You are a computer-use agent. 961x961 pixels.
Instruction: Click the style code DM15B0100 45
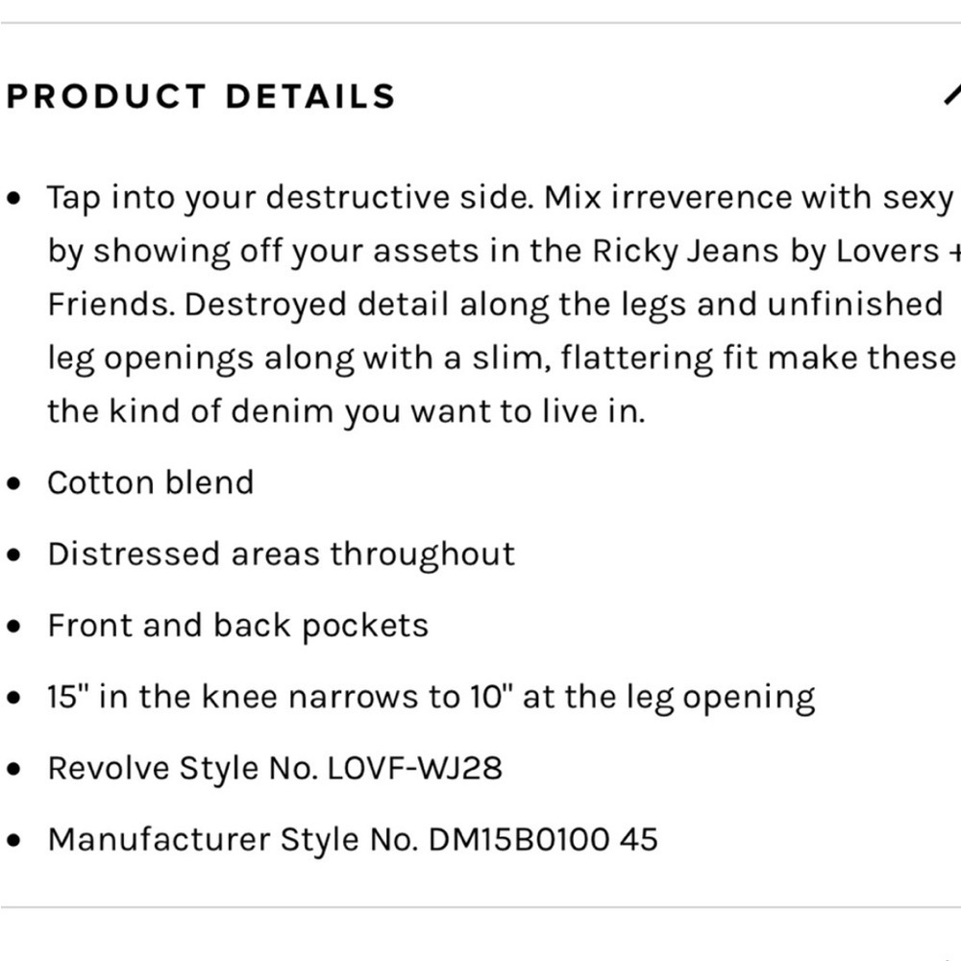click(x=543, y=840)
